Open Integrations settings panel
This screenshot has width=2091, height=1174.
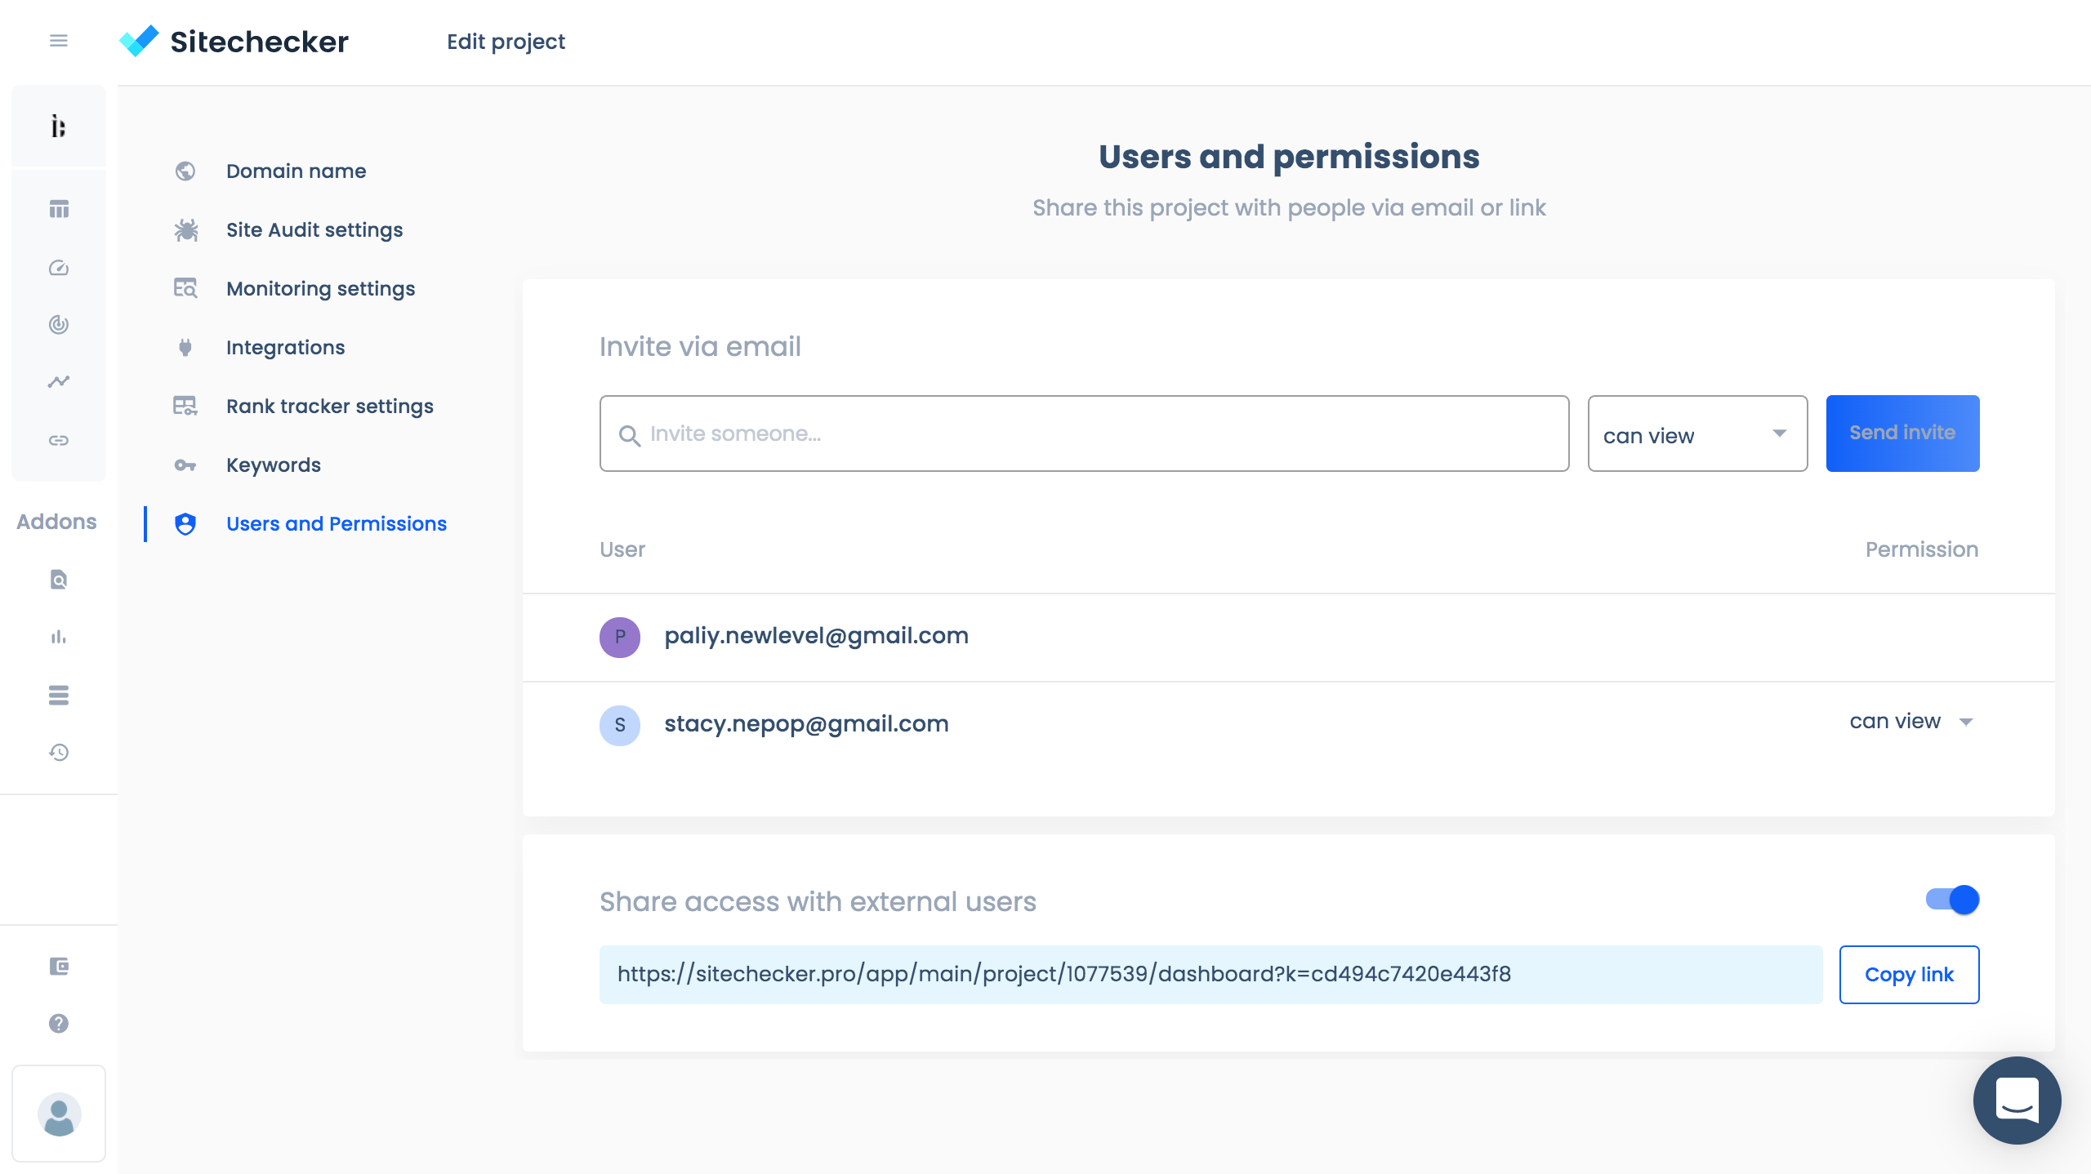pos(286,347)
